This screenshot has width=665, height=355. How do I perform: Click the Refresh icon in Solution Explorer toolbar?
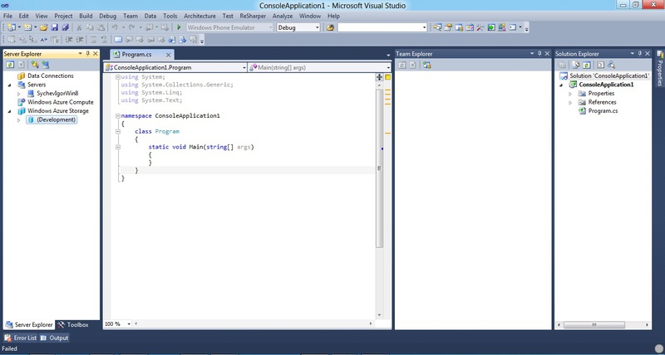(587, 66)
